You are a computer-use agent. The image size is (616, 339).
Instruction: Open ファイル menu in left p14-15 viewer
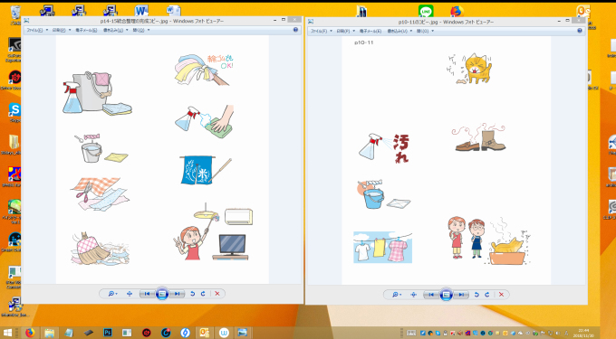(36, 30)
